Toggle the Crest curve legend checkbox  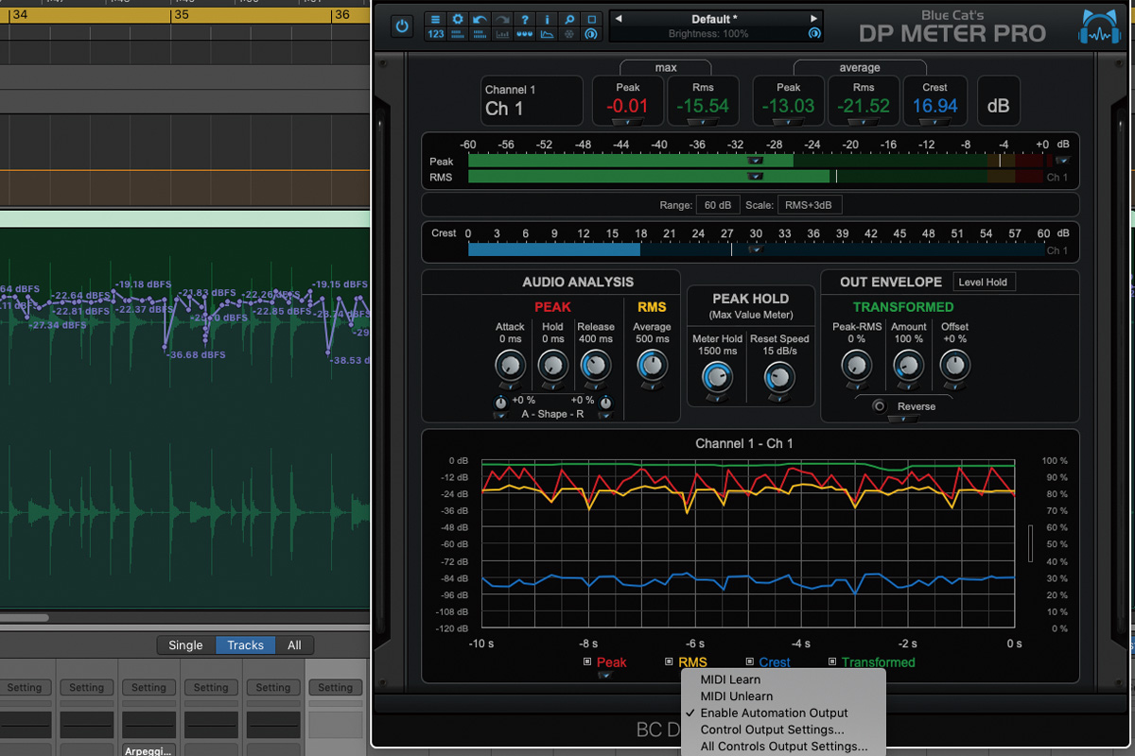coord(750,661)
